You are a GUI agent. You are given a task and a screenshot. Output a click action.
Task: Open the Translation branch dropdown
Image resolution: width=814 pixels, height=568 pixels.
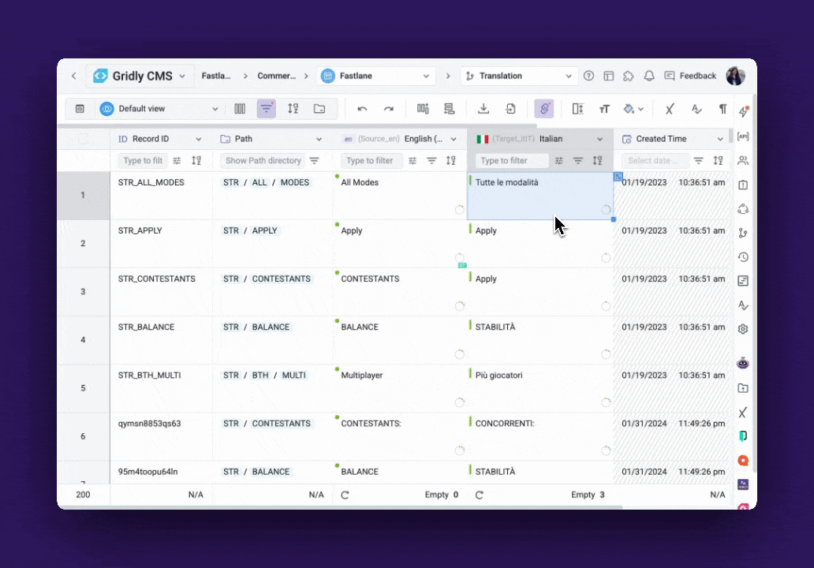(519, 76)
